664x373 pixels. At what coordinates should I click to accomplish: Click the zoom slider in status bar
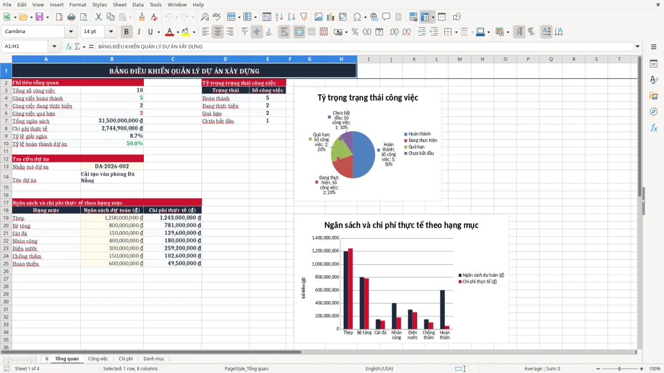click(x=619, y=369)
